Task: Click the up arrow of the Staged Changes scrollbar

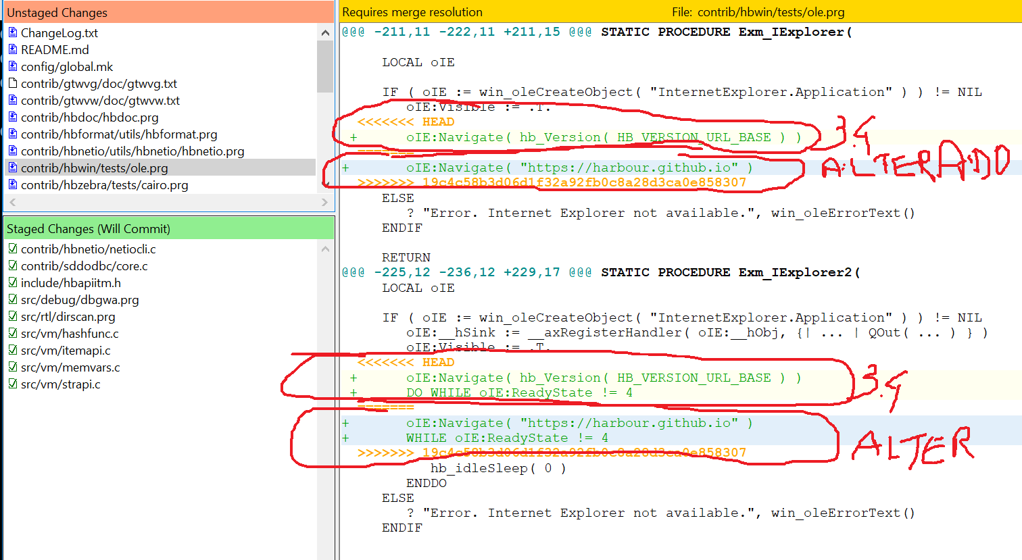Action: (x=325, y=249)
